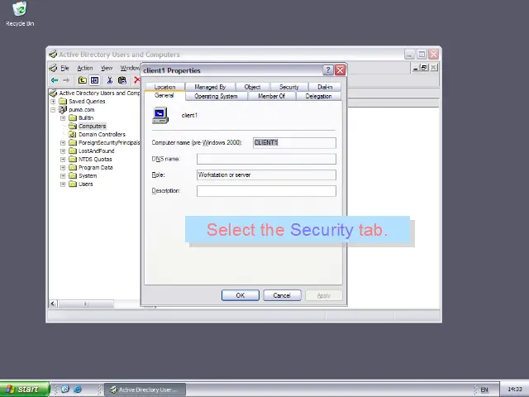This screenshot has height=397, width=529.
Task: Click the Back arrow toolbar icon
Action: pos(55,80)
